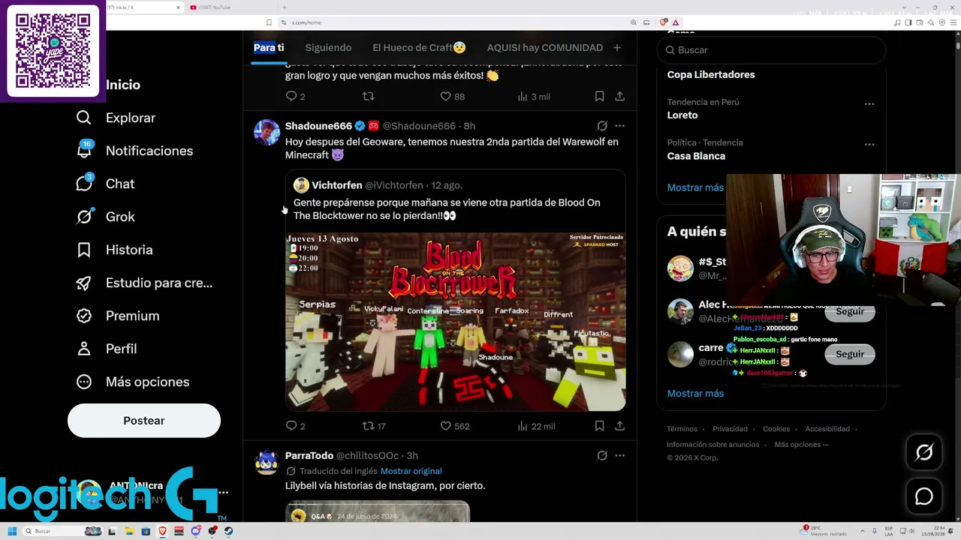
Task: Open the Cookies footer link
Action: (776, 429)
